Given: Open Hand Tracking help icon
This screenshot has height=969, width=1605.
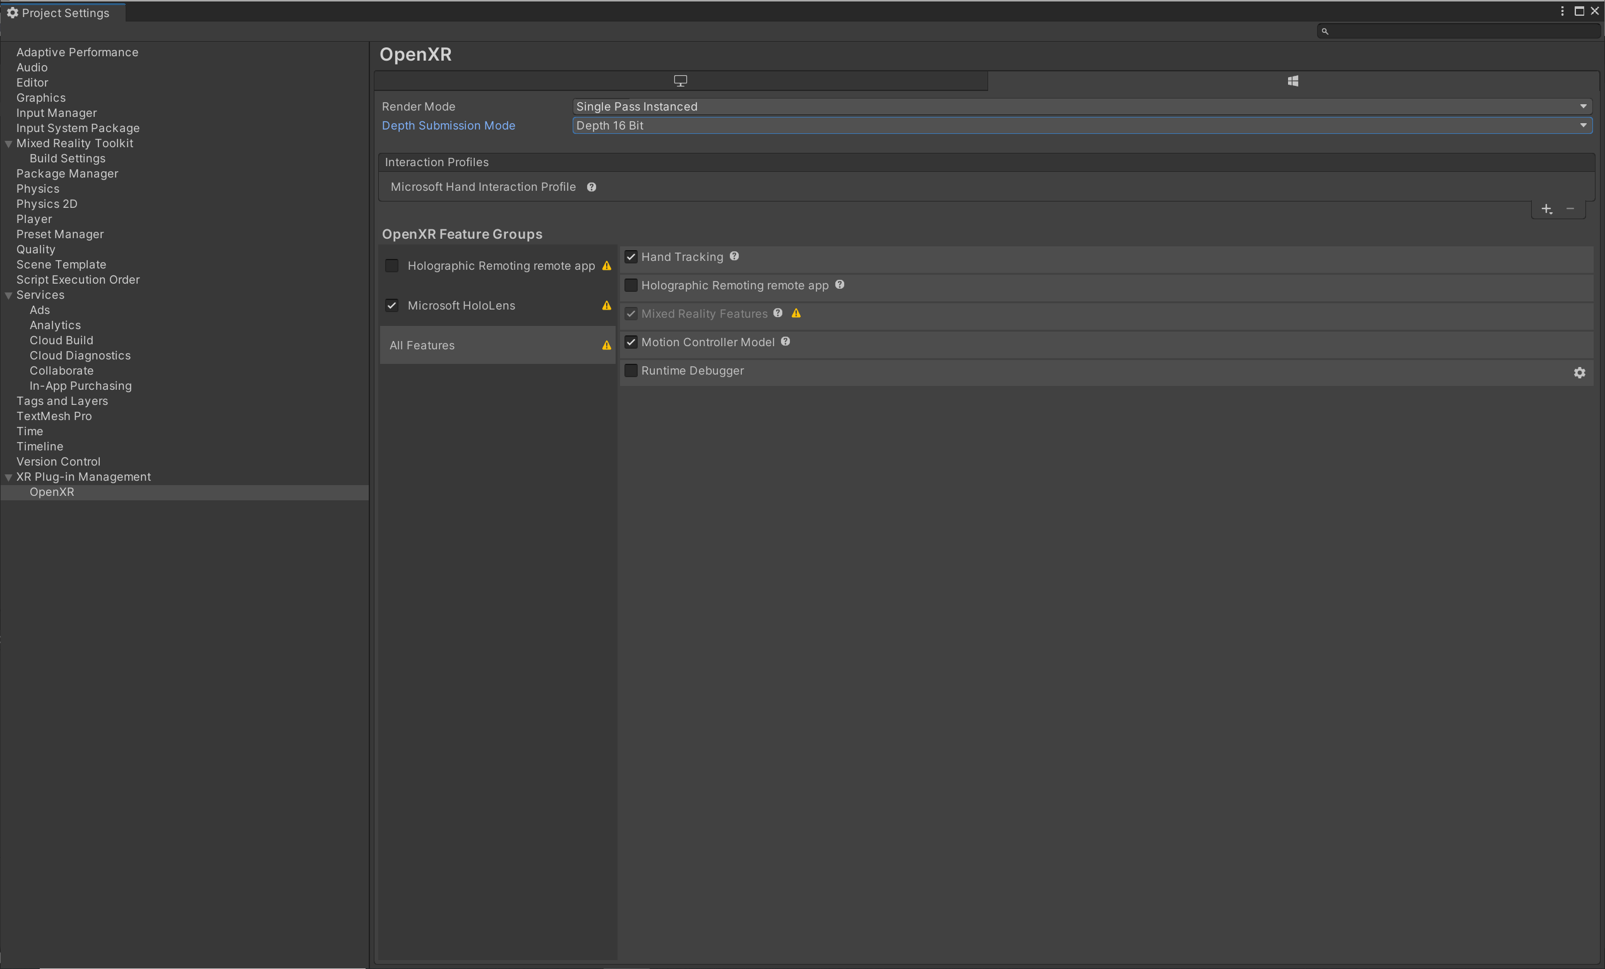Looking at the screenshot, I should coord(734,256).
